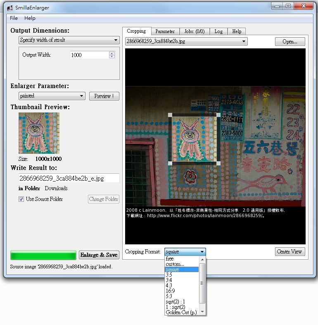Switch to the Log tab
This screenshot has height=325, width=318.
(x=218, y=31)
